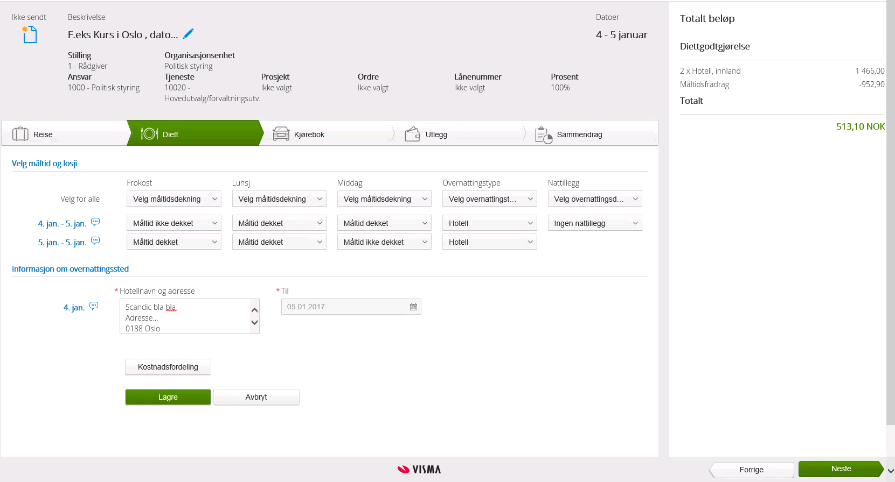
Task: Open the Sammendrag tab
Action: click(592, 133)
